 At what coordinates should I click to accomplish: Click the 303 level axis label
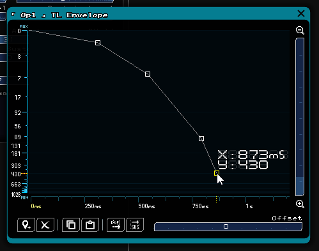[x=16, y=165]
